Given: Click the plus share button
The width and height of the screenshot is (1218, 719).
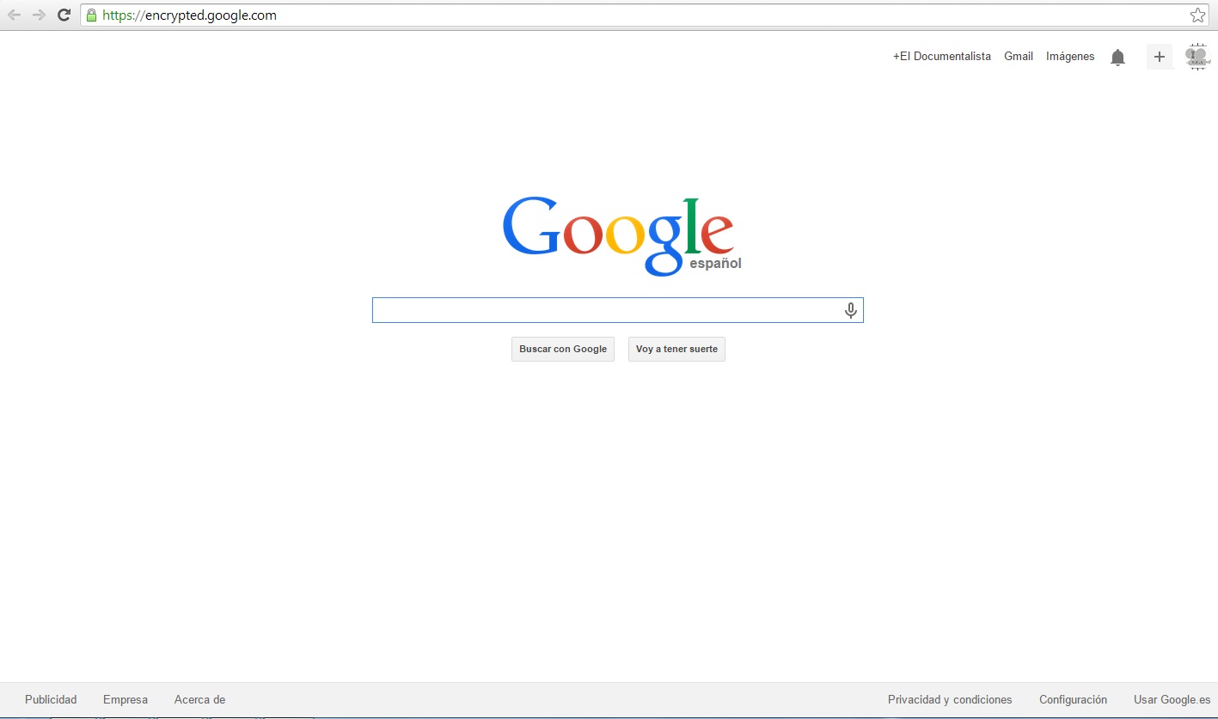Looking at the screenshot, I should coord(1160,57).
